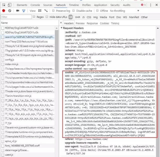
Task: Filter requests by XHR
Action: tap(78, 17)
